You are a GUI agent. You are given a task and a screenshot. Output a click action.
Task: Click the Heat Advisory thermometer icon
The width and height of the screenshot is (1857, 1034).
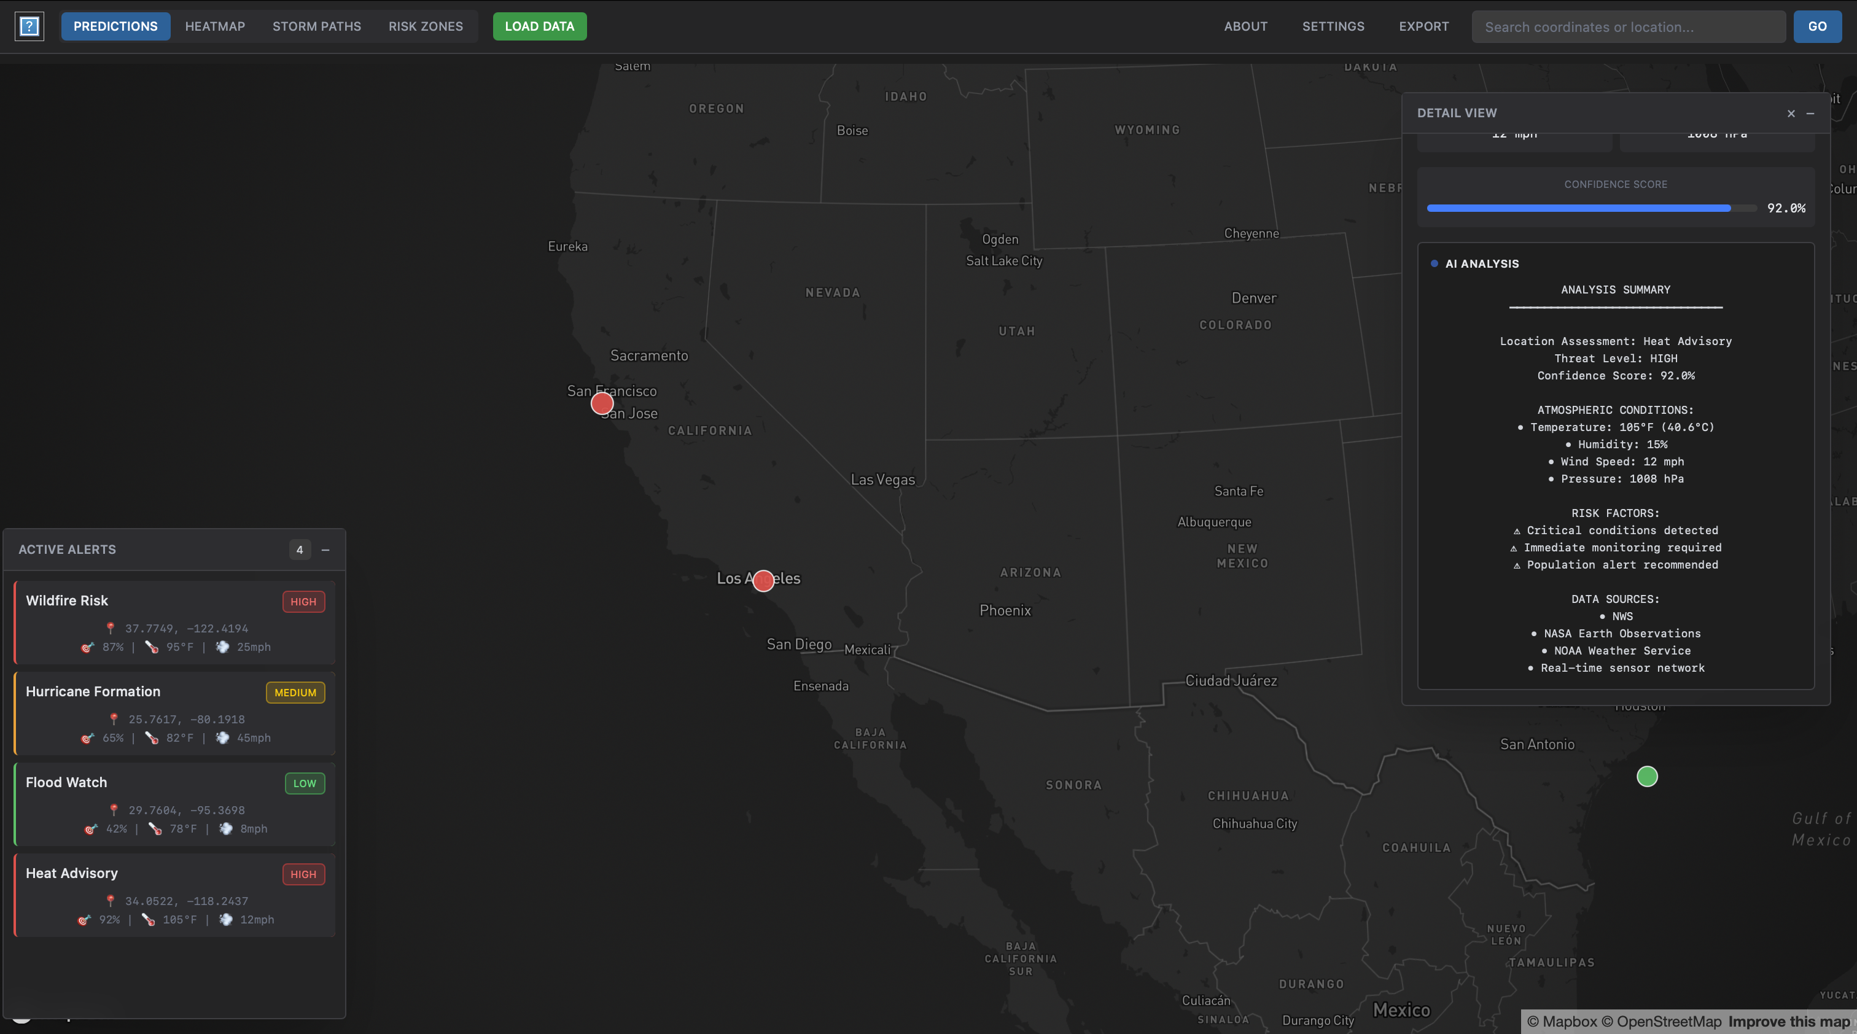(149, 919)
